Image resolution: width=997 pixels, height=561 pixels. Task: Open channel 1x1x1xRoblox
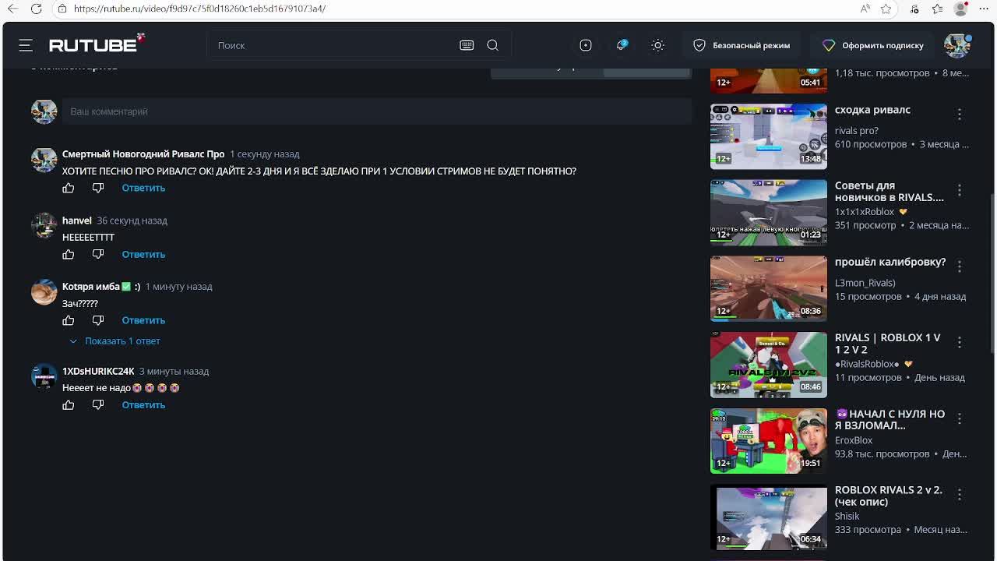[x=865, y=212]
